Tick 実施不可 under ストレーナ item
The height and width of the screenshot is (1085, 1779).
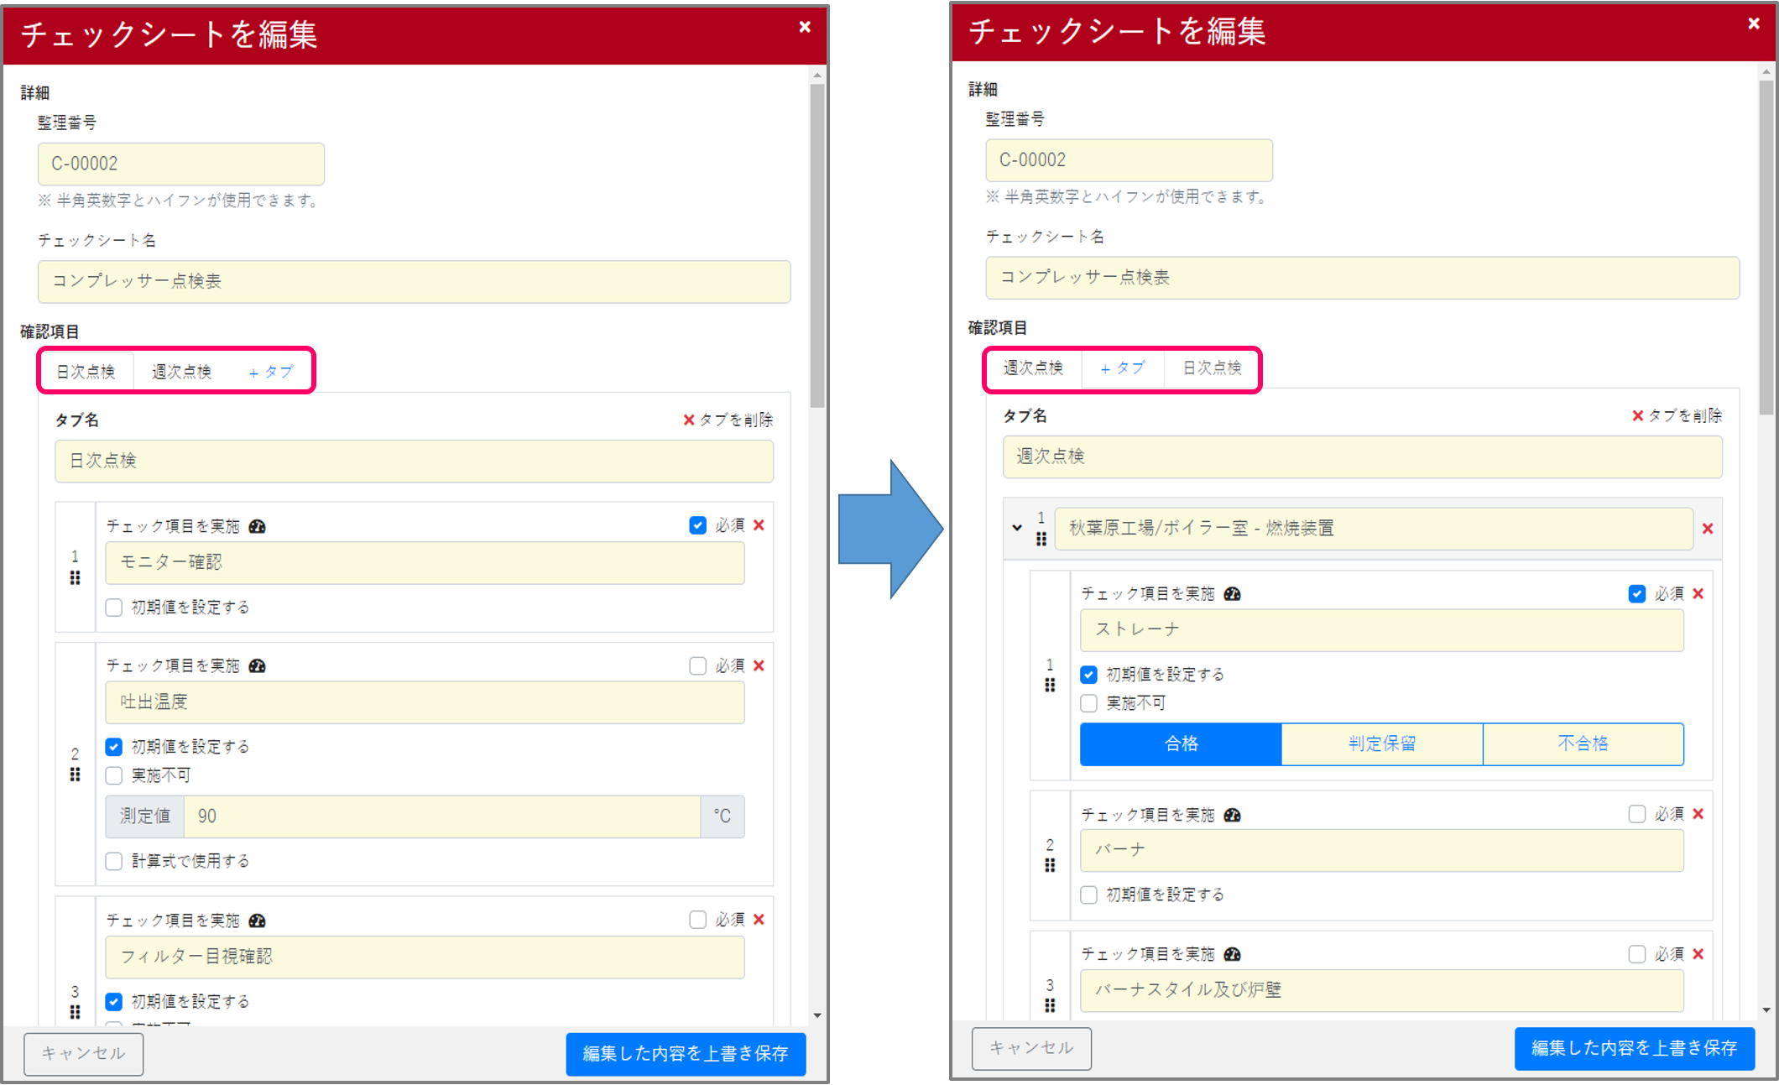[1089, 703]
